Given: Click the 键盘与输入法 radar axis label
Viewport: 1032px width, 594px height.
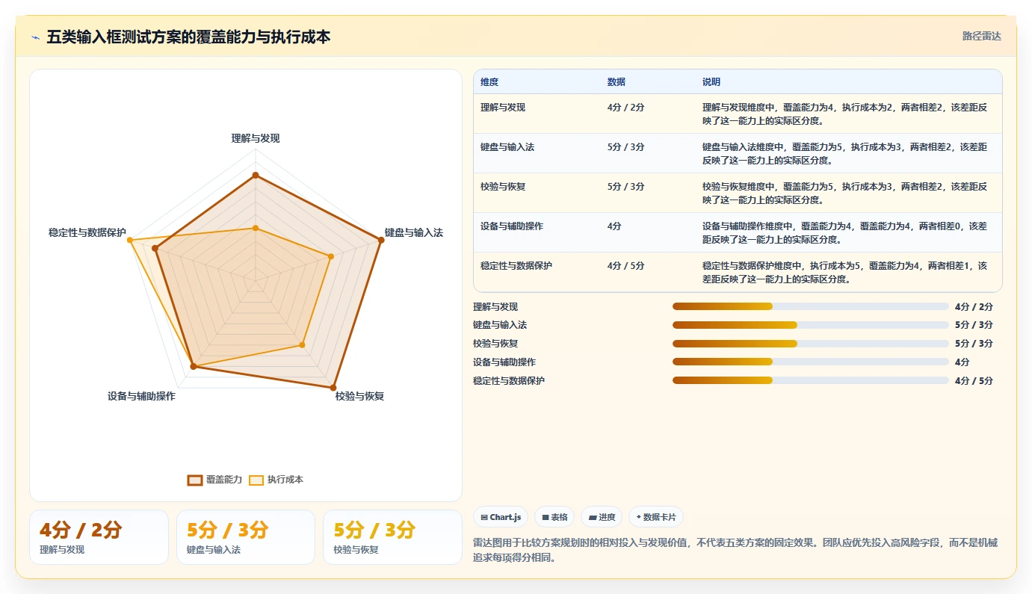Looking at the screenshot, I should pyautogui.click(x=414, y=232).
